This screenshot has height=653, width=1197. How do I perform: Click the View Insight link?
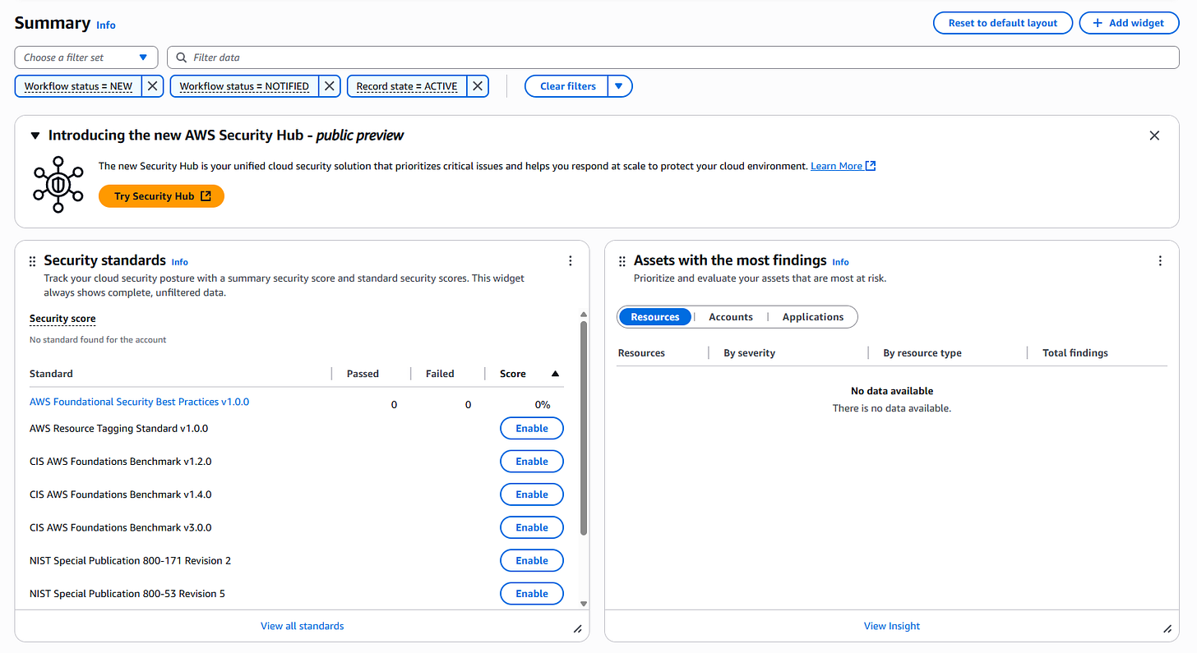[892, 626]
